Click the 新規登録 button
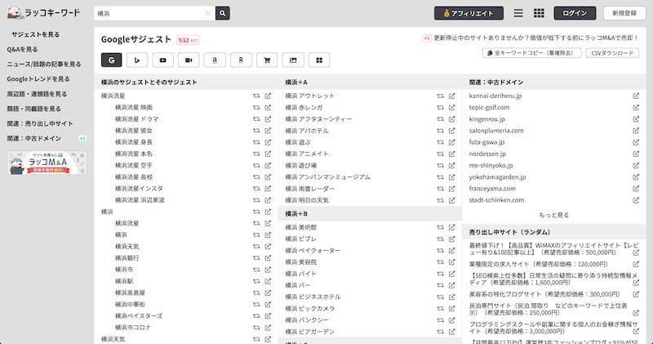 [624, 13]
